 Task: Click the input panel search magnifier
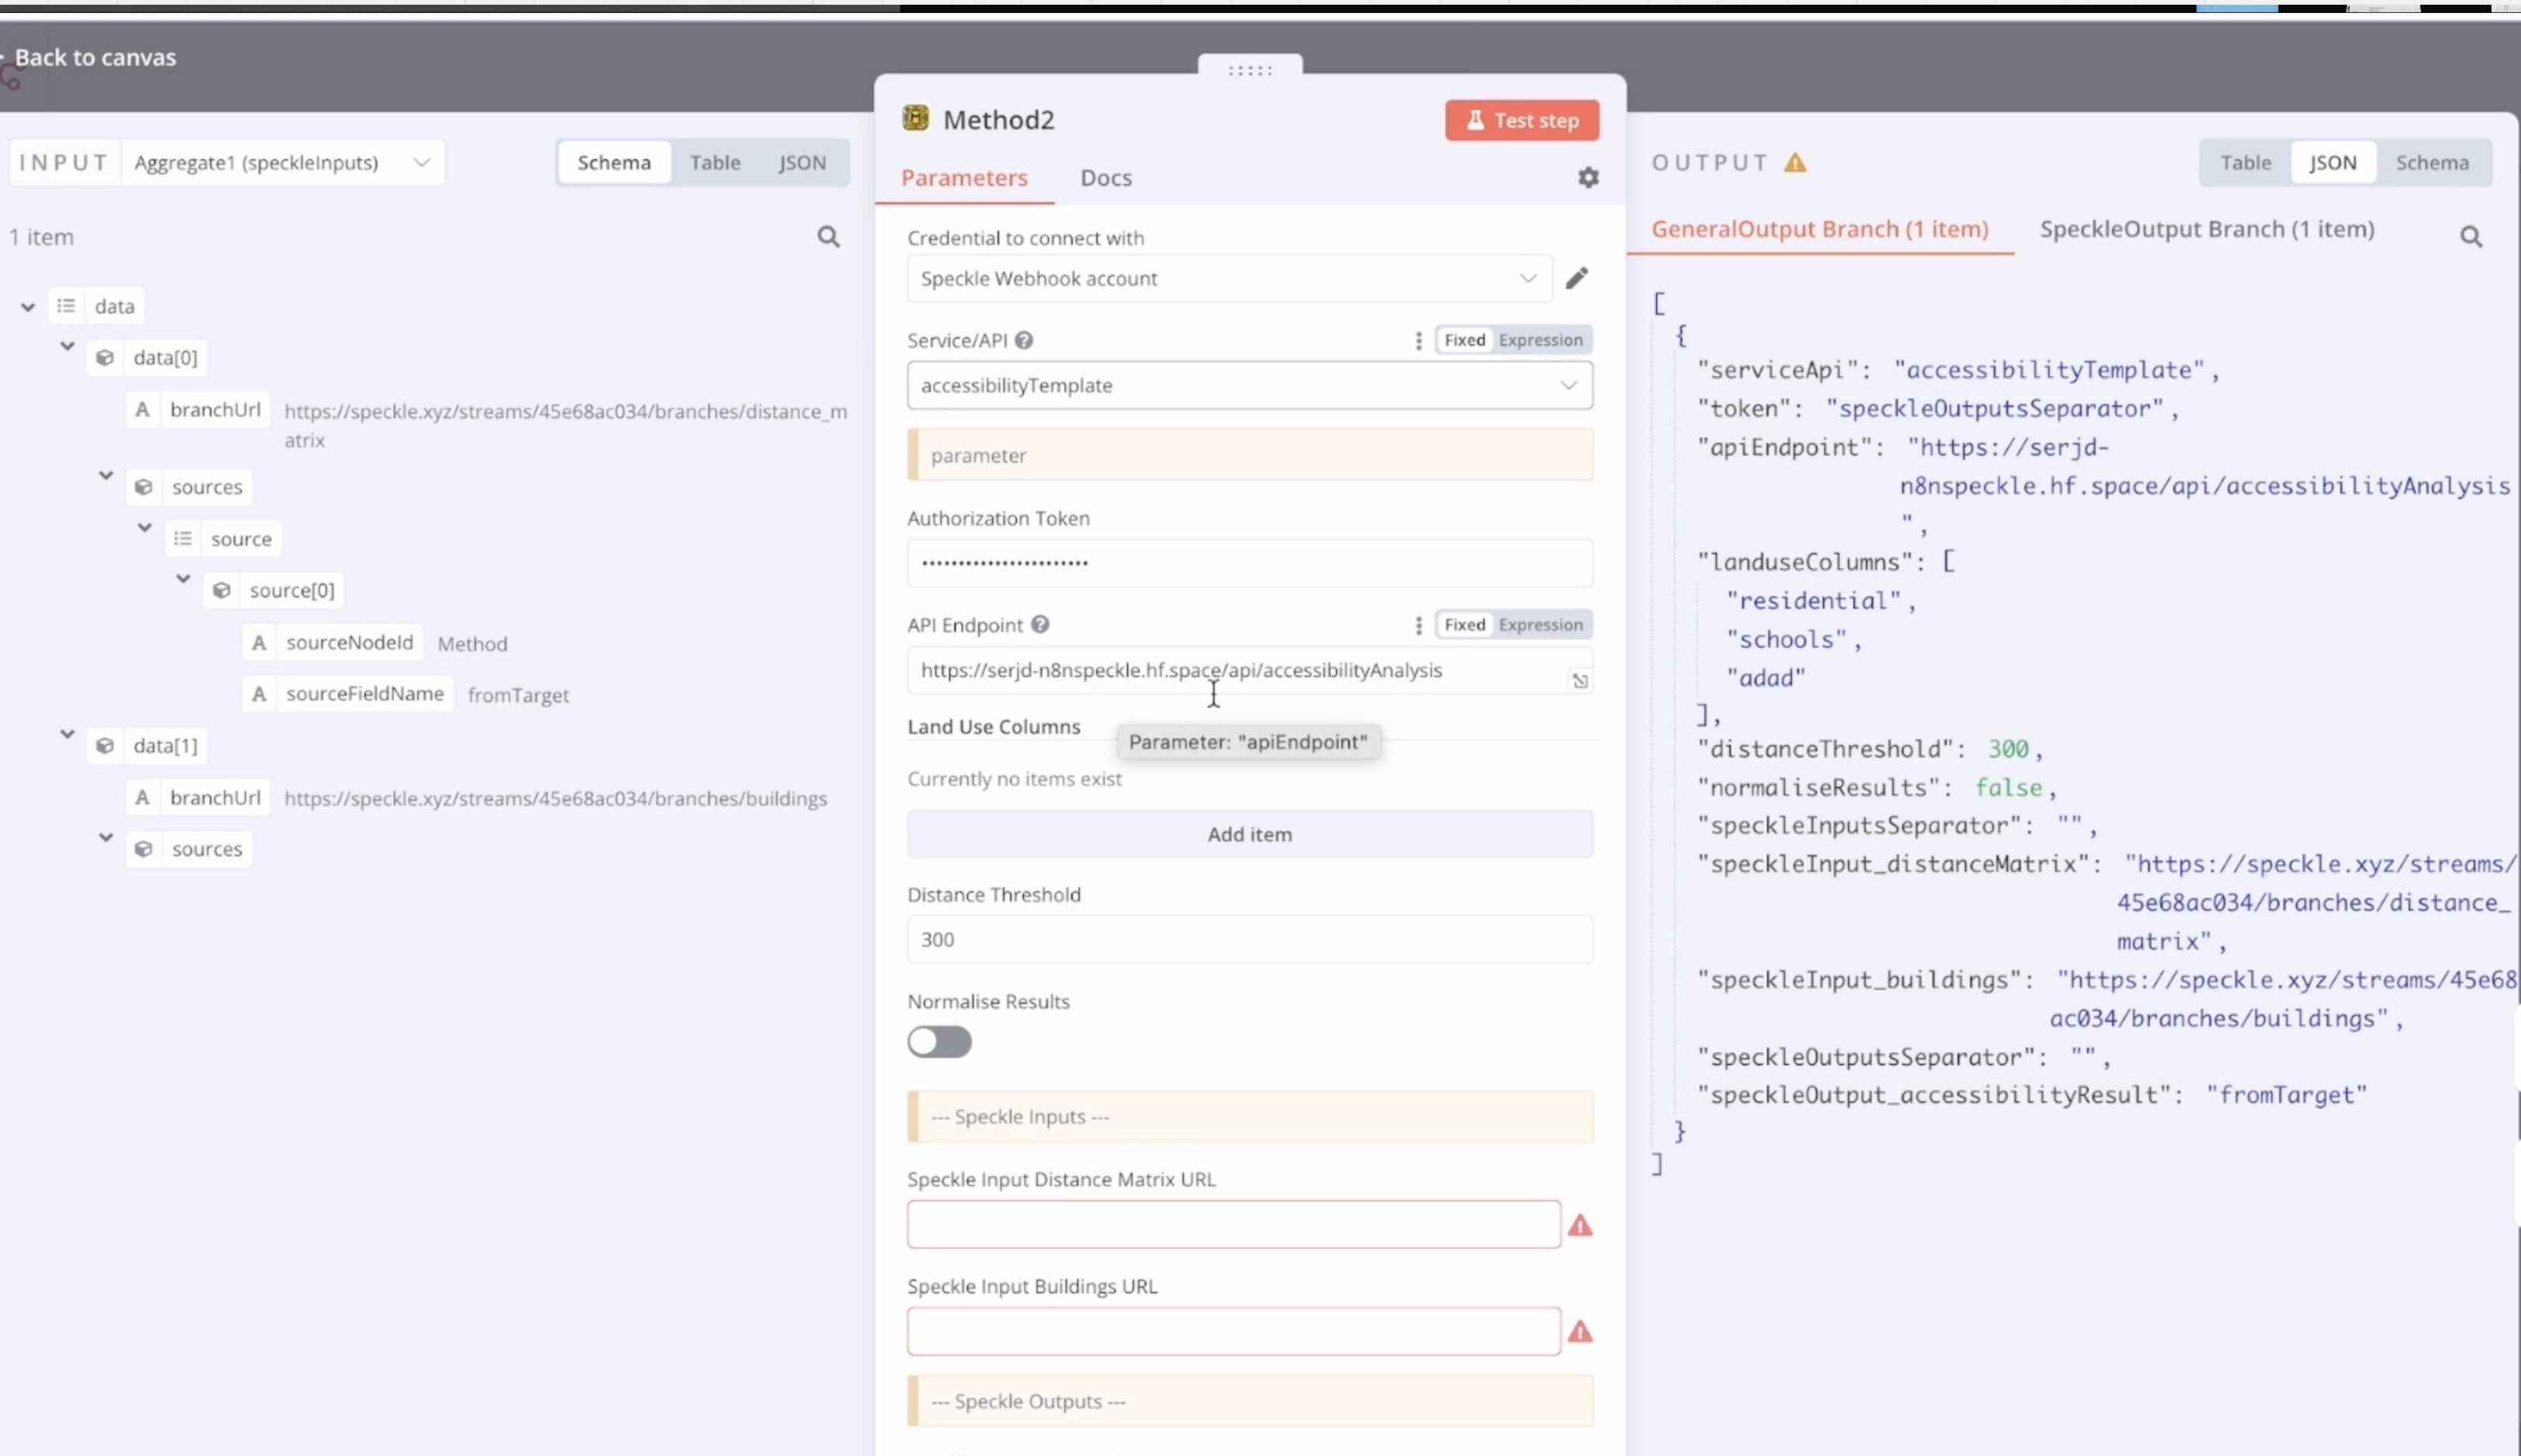coord(828,237)
